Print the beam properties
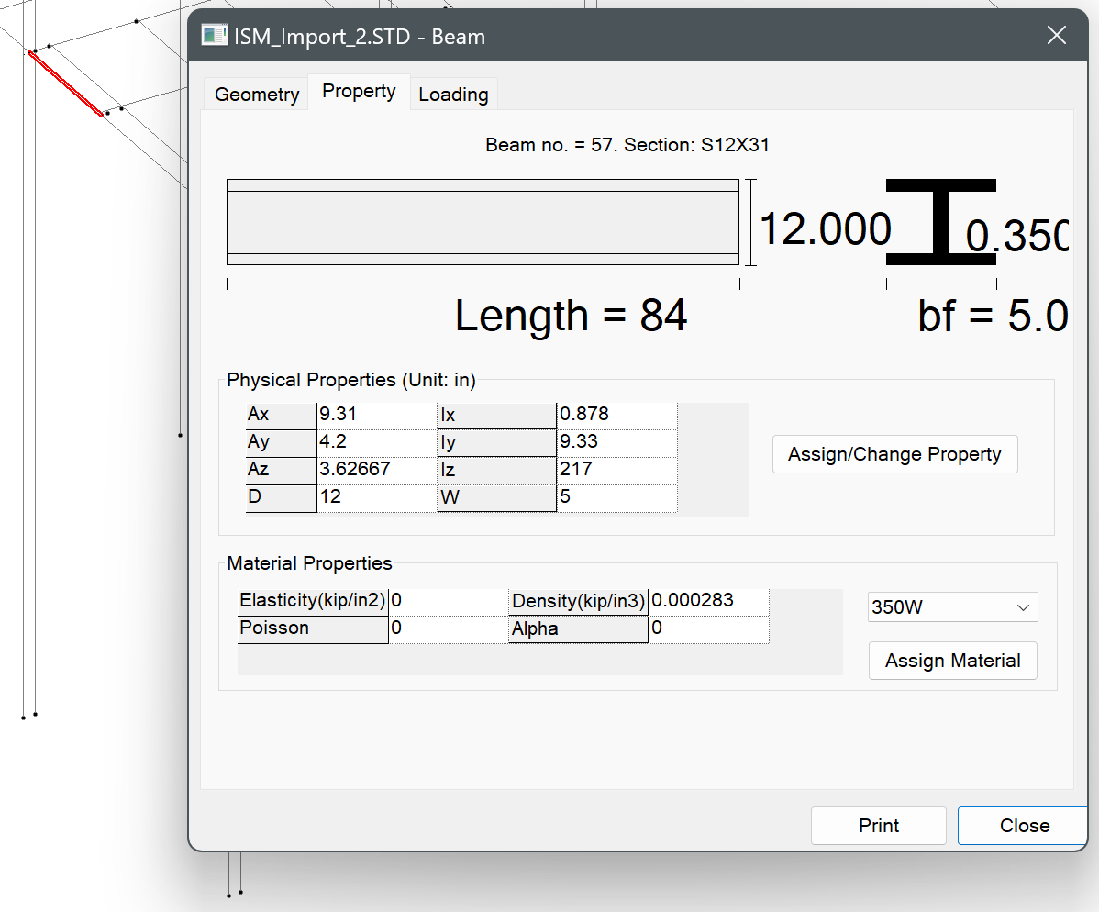Screen dimensions: 1099x912 pos(878,826)
